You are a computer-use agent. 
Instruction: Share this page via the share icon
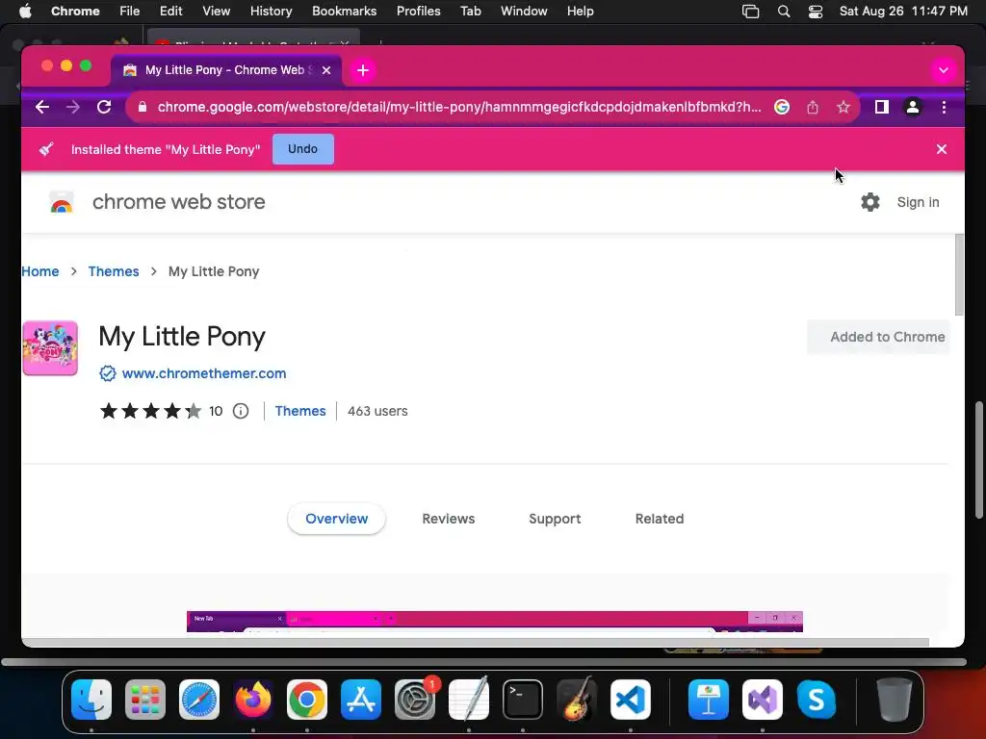click(x=813, y=107)
